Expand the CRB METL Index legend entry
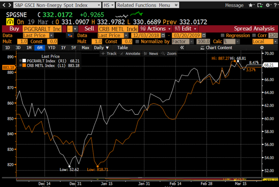Screen dimensions: 279x187 pos(20,66)
